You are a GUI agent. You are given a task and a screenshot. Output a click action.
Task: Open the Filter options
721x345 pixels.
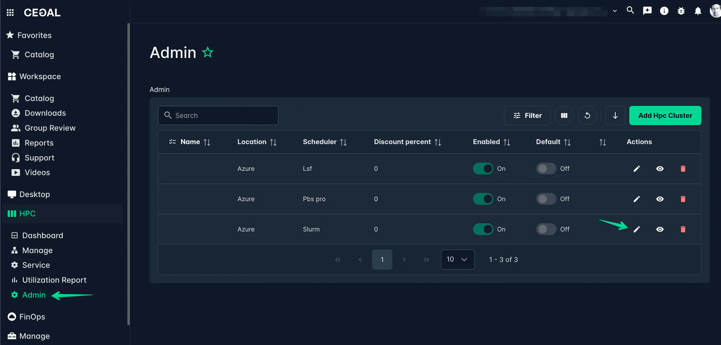point(527,115)
